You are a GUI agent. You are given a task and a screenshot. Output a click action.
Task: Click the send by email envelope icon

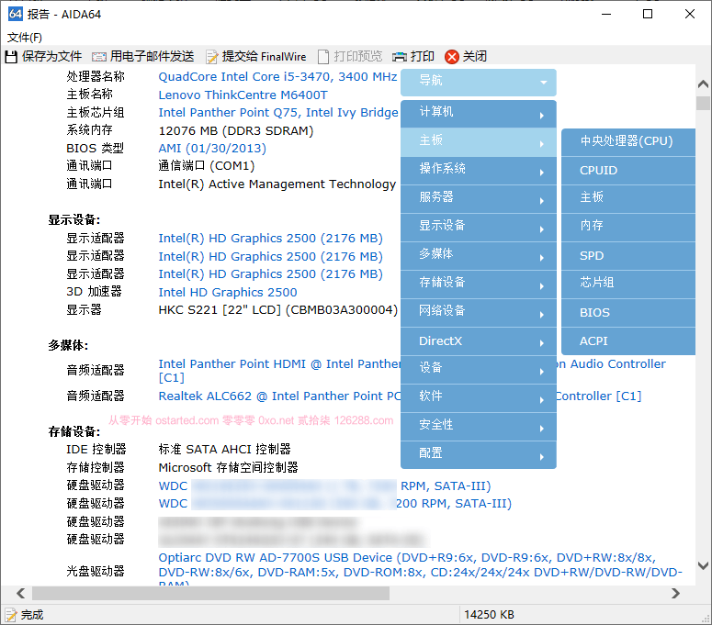pos(98,57)
